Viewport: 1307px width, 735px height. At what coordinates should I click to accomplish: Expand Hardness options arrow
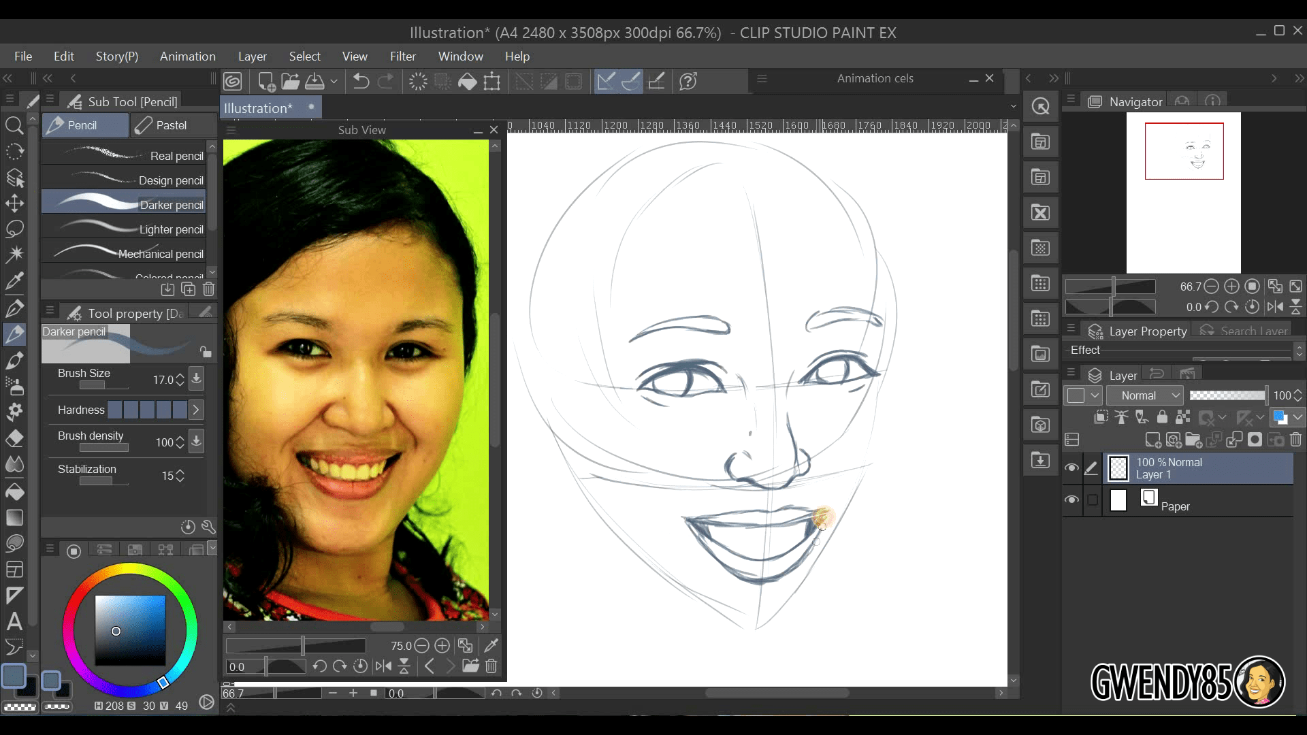196,410
